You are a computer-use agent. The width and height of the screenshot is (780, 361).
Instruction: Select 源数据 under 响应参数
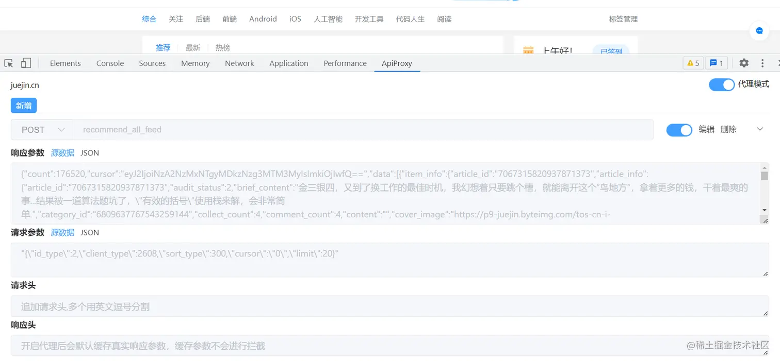tap(62, 153)
